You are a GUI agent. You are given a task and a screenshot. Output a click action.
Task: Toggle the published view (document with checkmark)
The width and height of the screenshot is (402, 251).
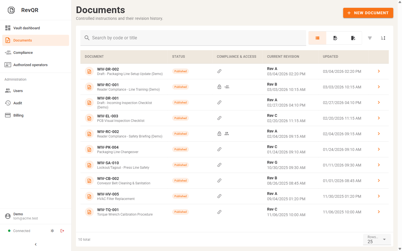click(x=353, y=38)
